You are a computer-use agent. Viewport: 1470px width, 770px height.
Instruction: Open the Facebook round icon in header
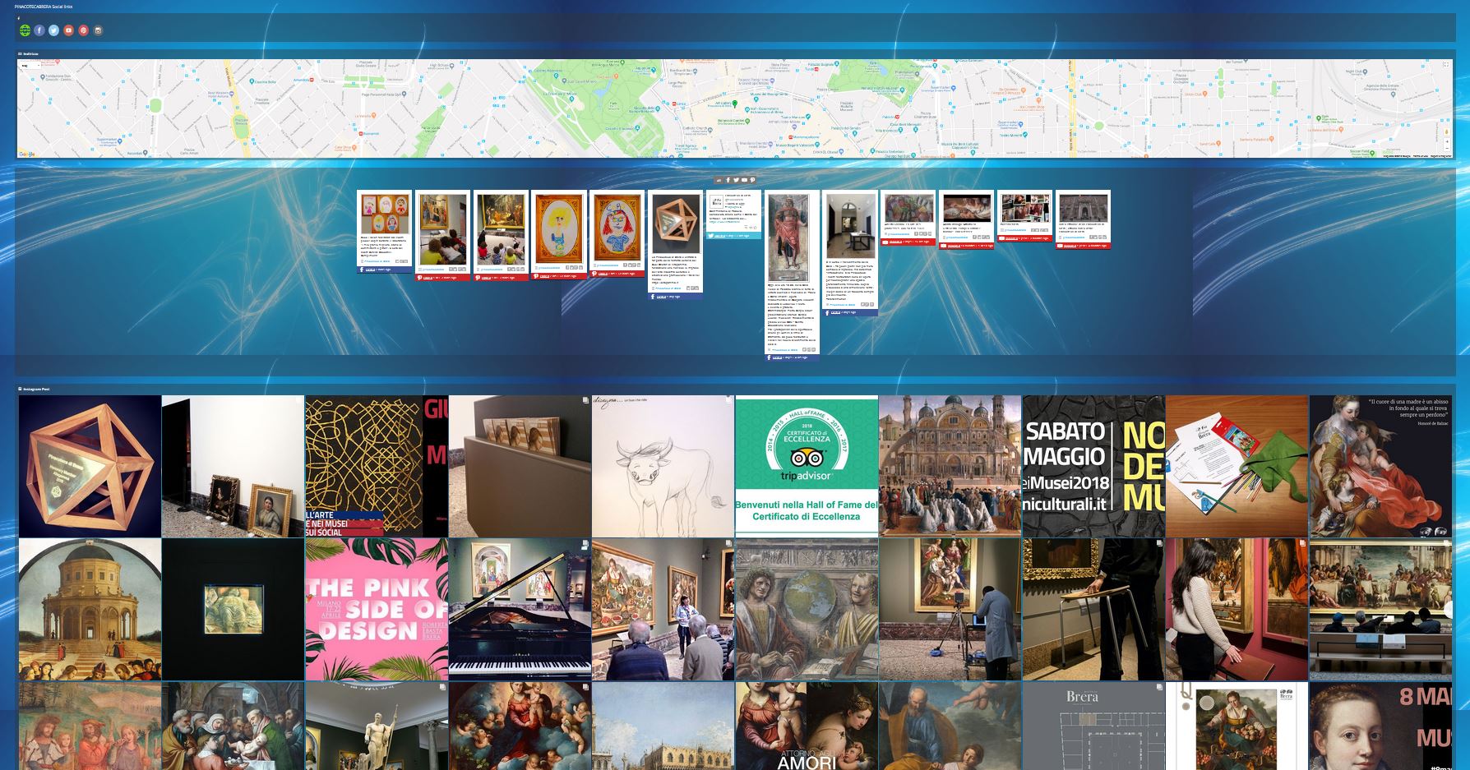pyautogui.click(x=39, y=30)
